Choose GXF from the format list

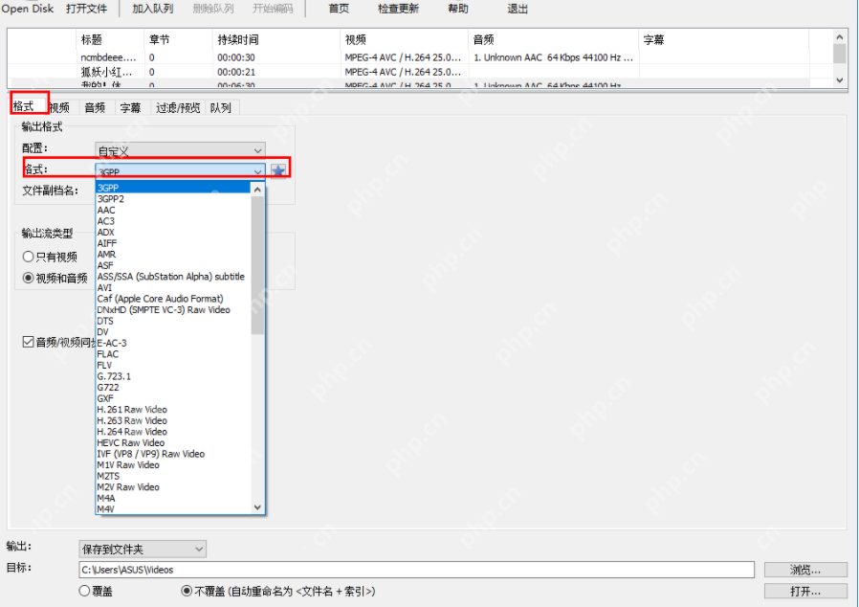pyautogui.click(x=173, y=398)
